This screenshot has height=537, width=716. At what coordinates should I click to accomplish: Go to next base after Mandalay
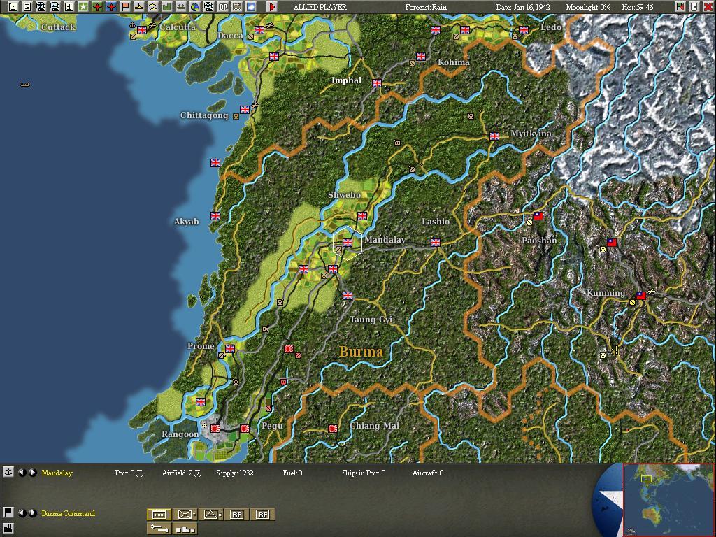coord(32,473)
